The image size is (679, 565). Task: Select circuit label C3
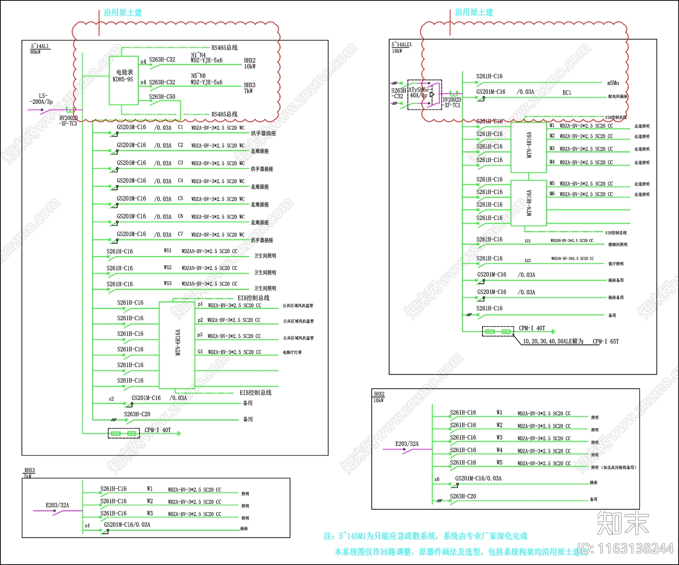[x=180, y=162]
